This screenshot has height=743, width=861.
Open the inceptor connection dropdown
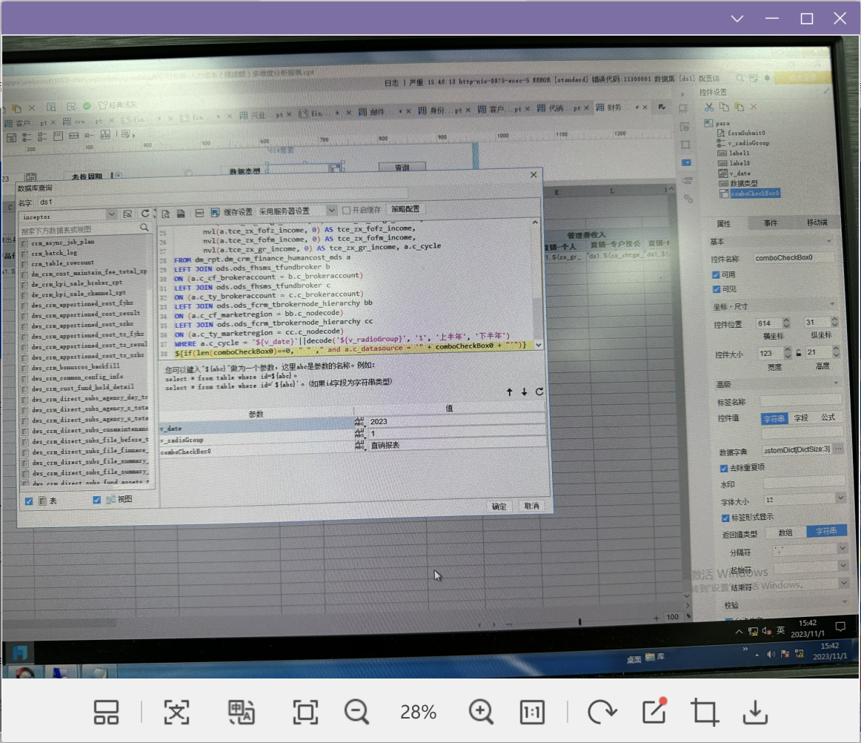point(112,214)
